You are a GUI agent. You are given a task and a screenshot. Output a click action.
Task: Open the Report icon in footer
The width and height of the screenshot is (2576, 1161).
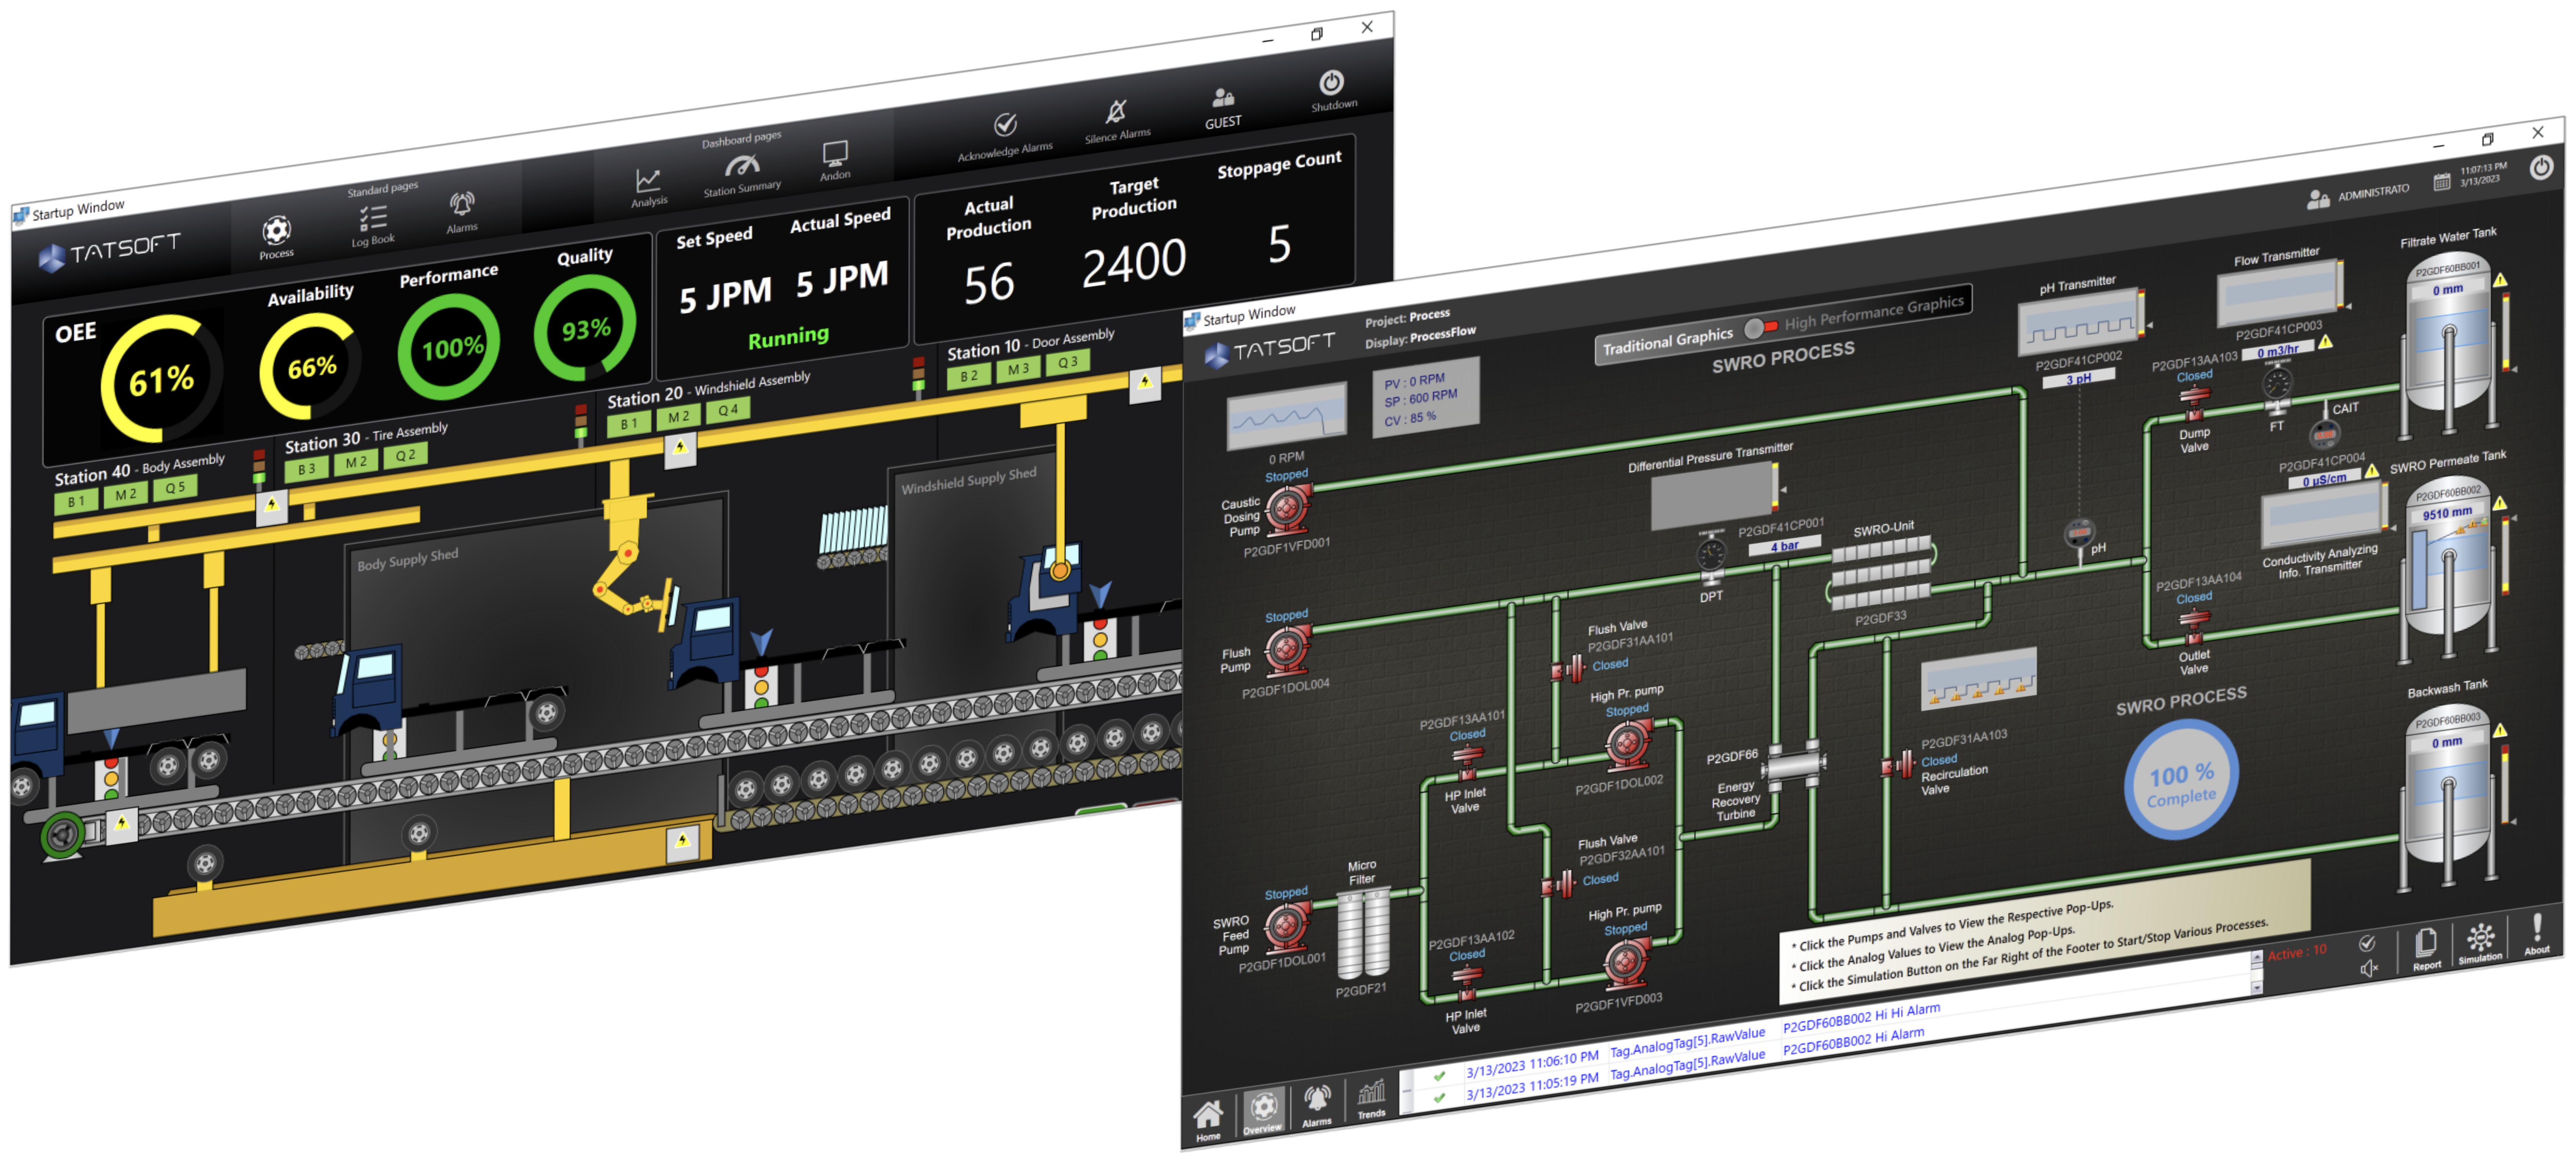coord(2426,943)
